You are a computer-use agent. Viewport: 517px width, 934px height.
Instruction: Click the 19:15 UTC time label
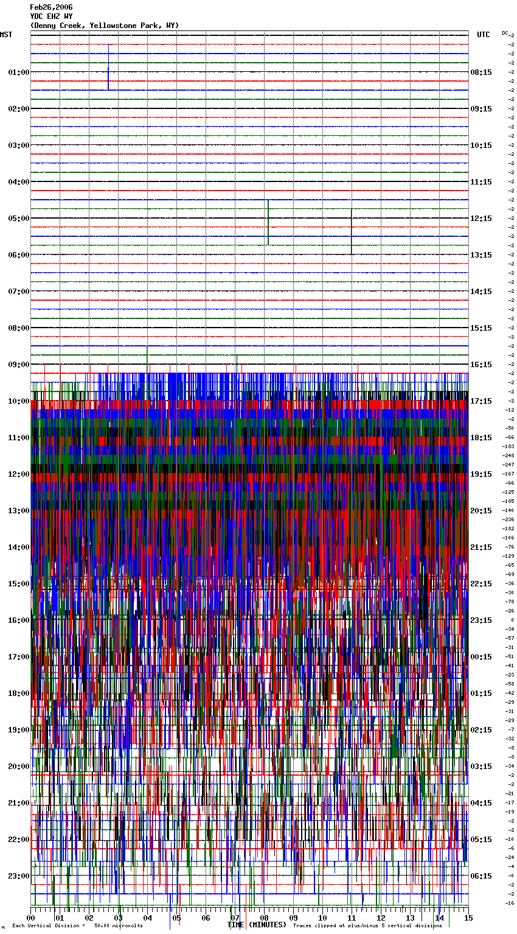tap(481, 474)
